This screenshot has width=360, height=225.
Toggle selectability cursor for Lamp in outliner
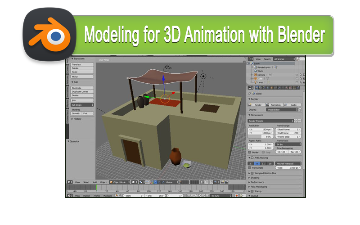tap(301, 82)
